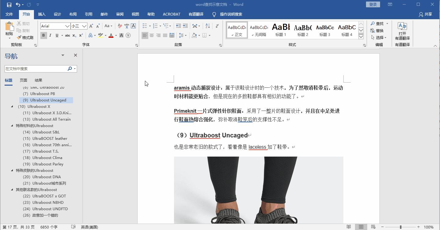Toggle subscript formatting
Screen dimensions: 440x230
tap(74, 35)
